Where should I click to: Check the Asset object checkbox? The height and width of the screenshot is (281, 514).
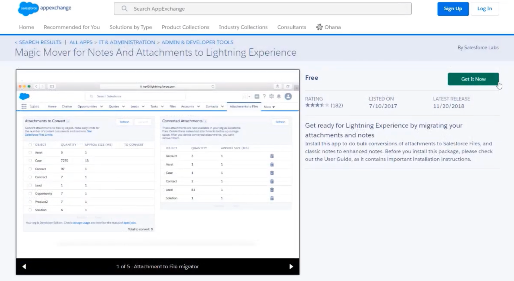[30, 153]
